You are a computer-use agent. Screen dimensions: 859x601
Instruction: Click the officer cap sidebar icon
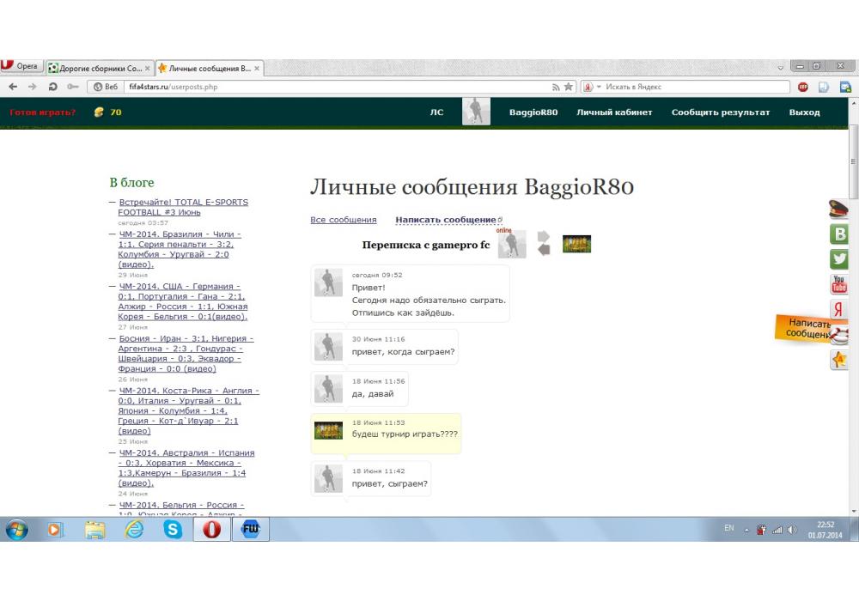(839, 209)
